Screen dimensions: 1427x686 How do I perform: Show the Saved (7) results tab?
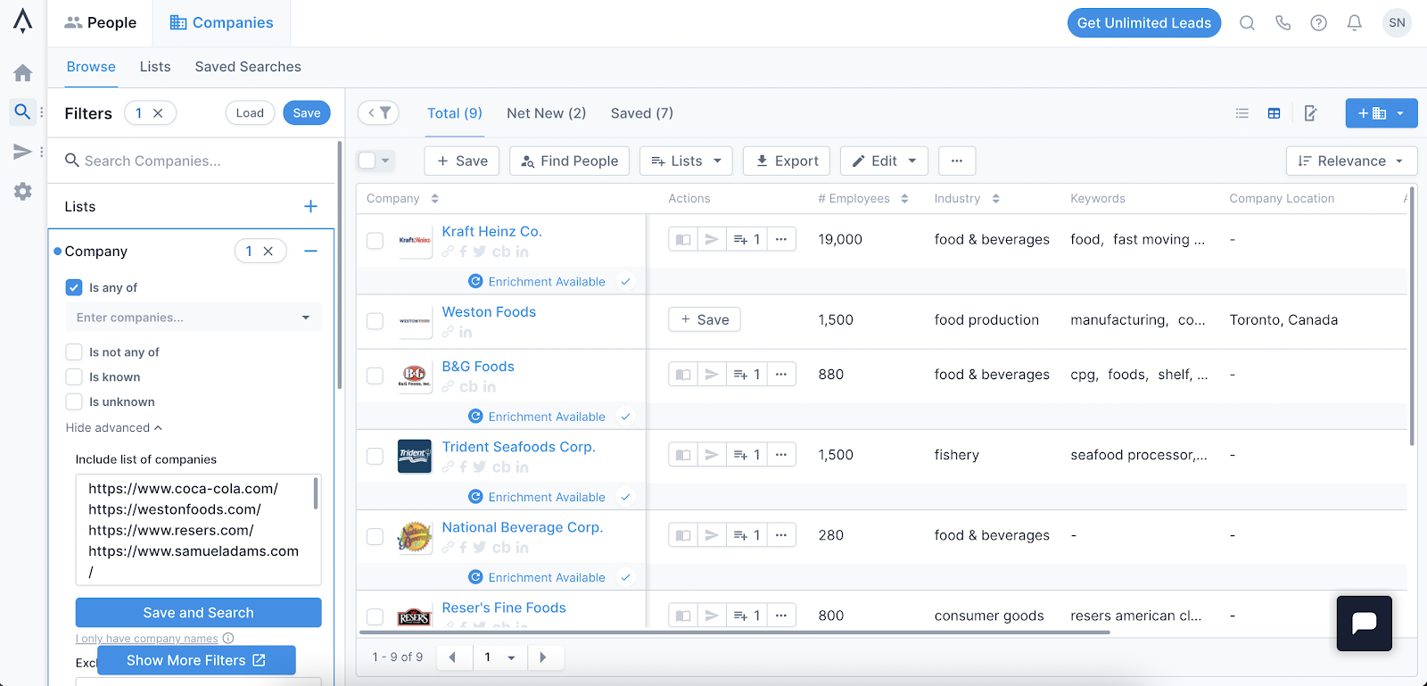click(642, 113)
